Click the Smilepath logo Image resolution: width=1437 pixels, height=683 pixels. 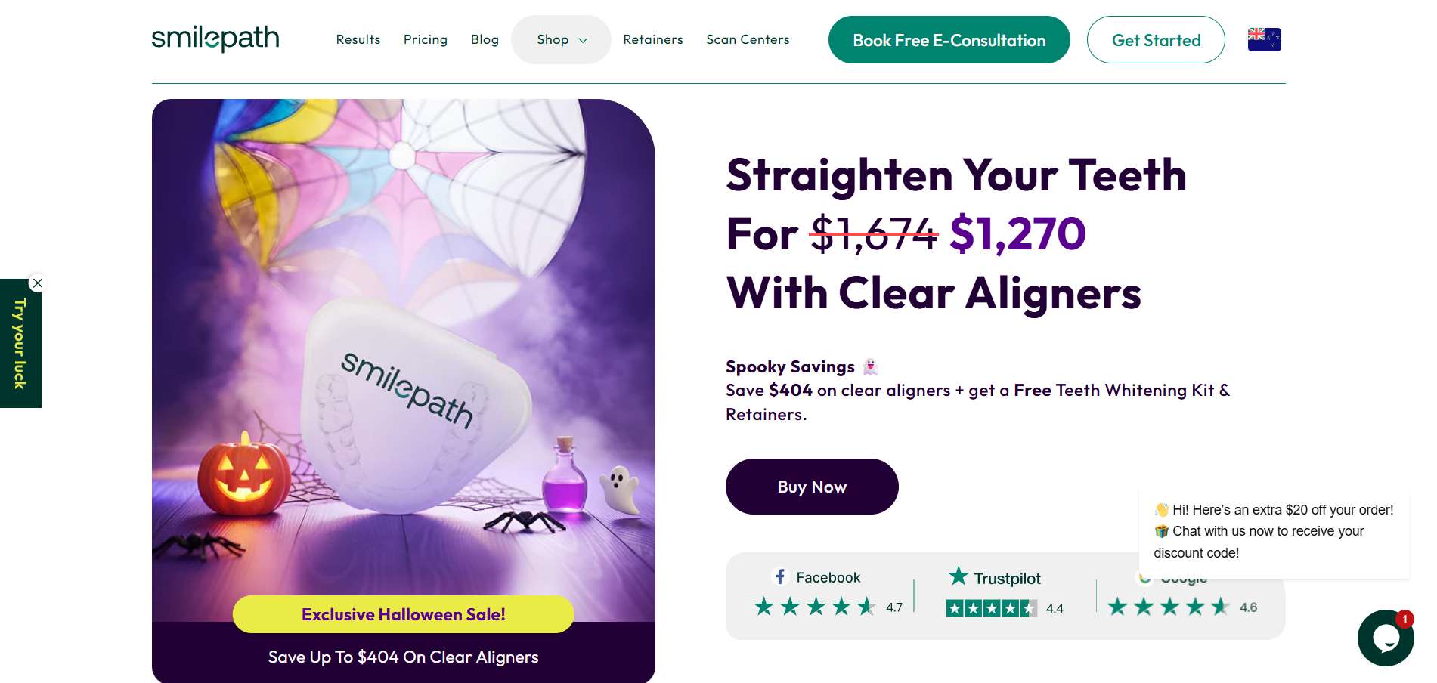pos(215,39)
